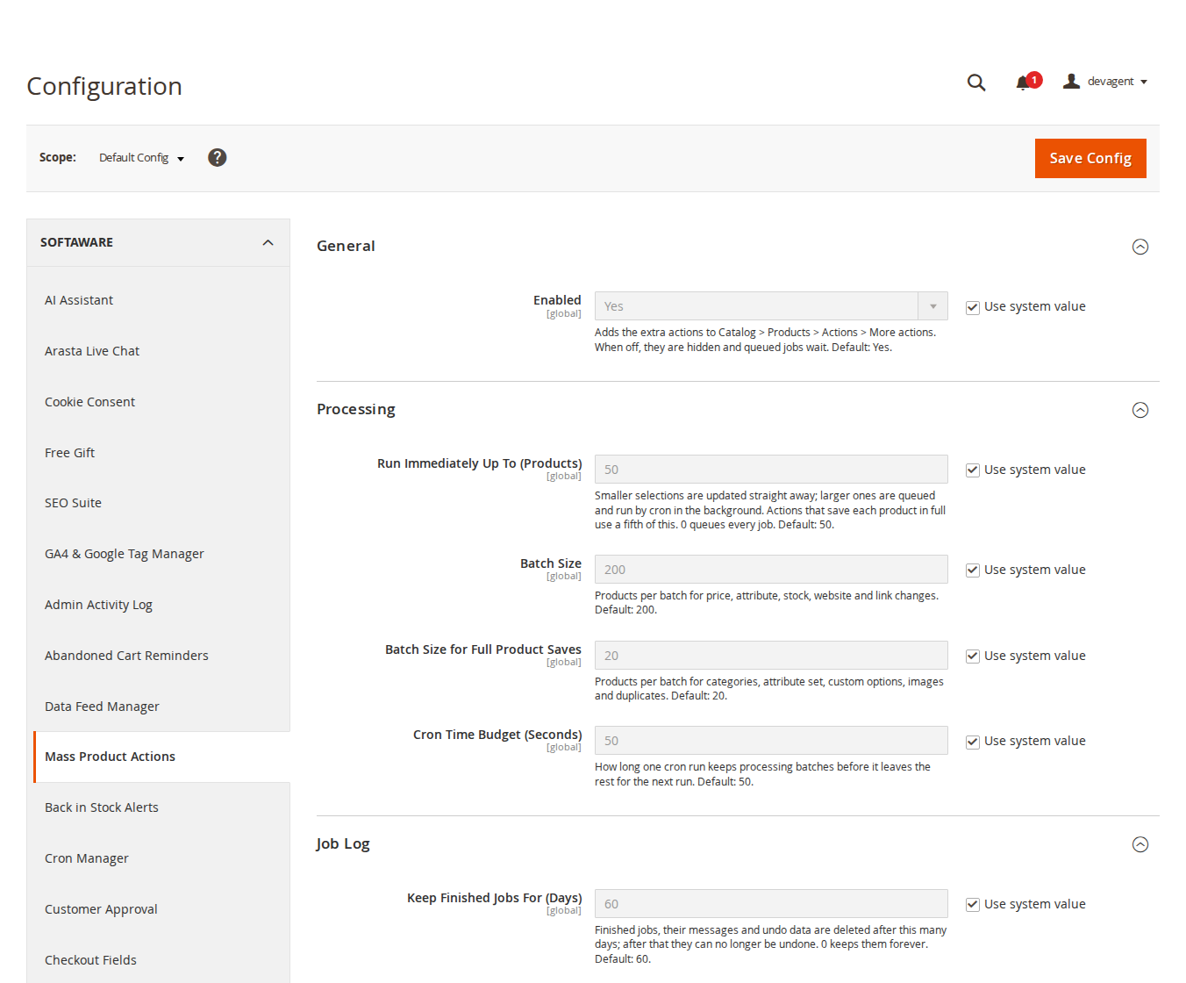Collapse the SOFTAWARE sidebar group
The image size is (1186, 983).
[x=158, y=242]
